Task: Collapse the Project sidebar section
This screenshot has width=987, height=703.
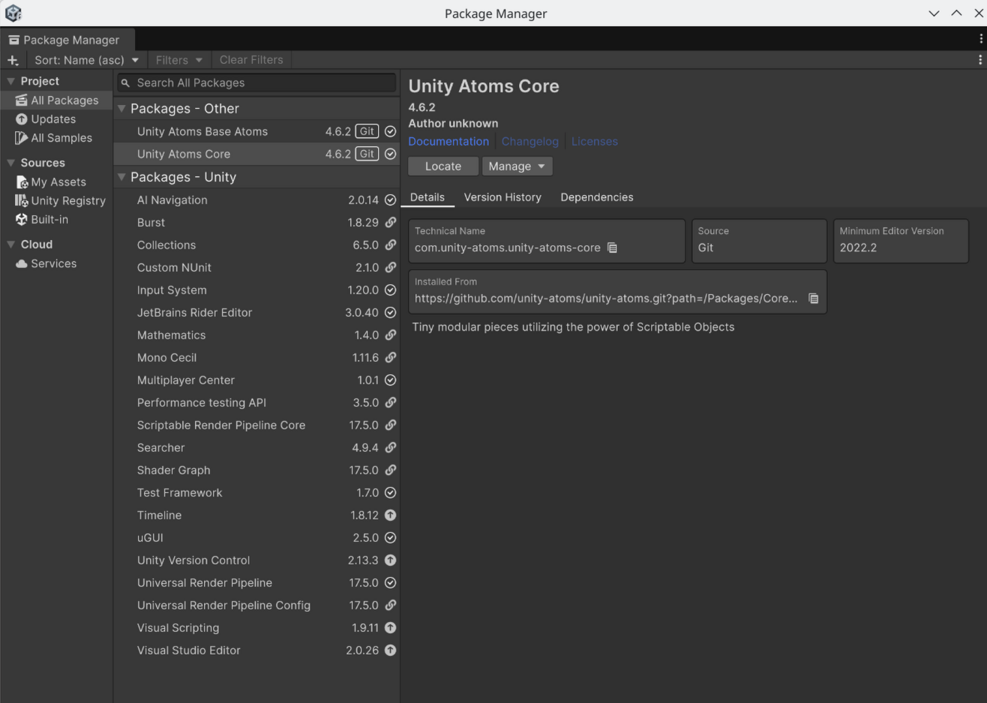Action: pos(10,81)
